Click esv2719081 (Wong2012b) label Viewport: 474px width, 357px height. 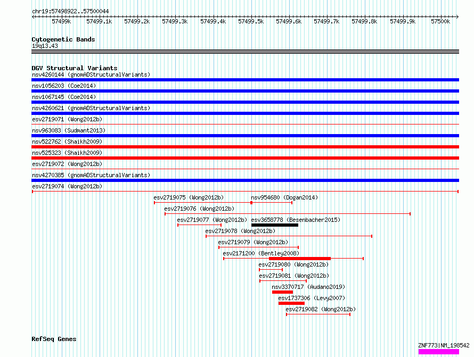tap(294, 276)
